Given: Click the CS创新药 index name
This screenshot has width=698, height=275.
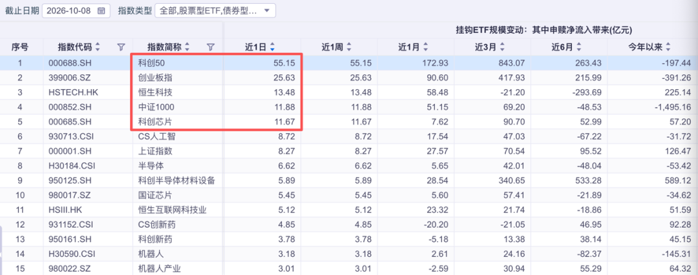Looking at the screenshot, I should pyautogui.click(x=155, y=224).
